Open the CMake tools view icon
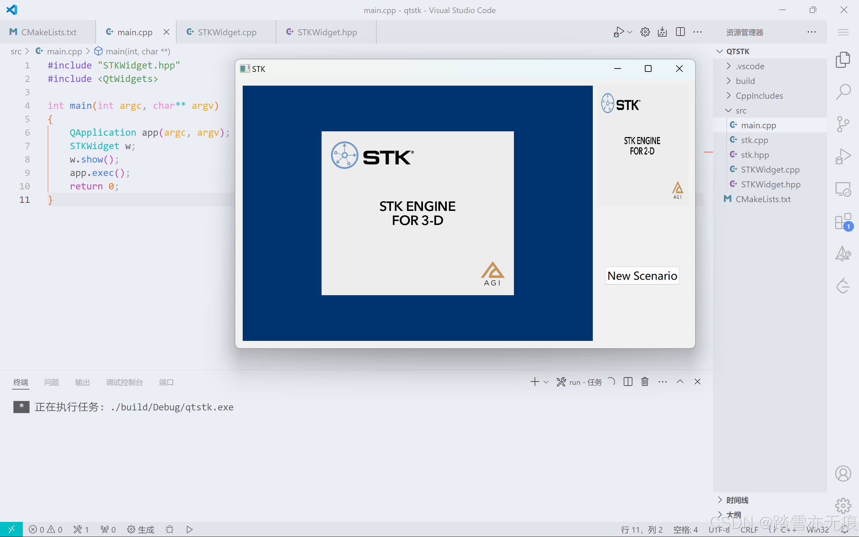Screen dimensions: 859x537 click(843, 254)
